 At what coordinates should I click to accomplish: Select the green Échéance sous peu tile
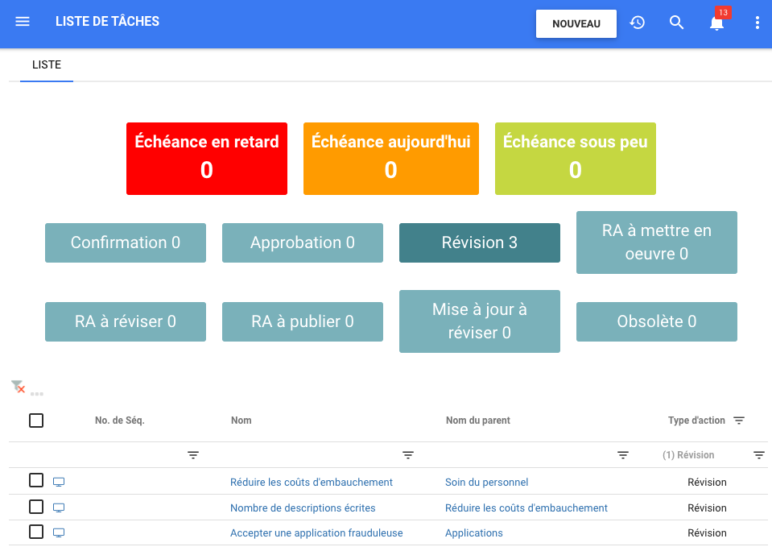(x=575, y=159)
